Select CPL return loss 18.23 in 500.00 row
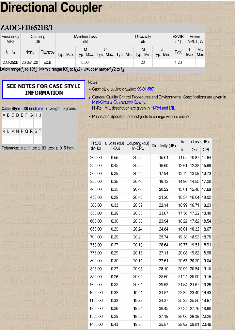Viewport: 235px width, 331px height. tap(206, 205)
